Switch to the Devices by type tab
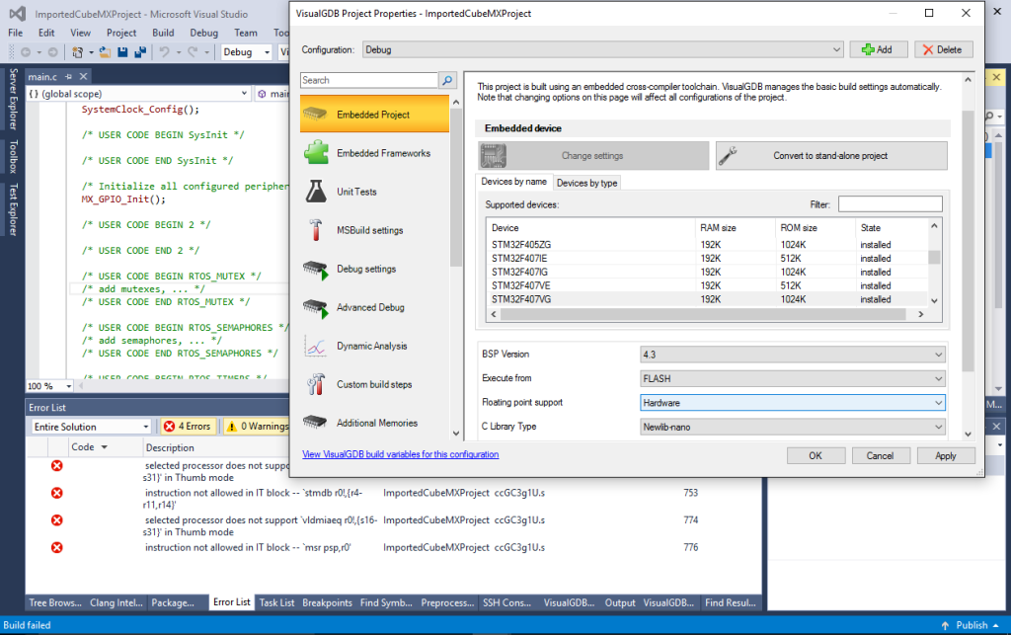 [x=586, y=182]
